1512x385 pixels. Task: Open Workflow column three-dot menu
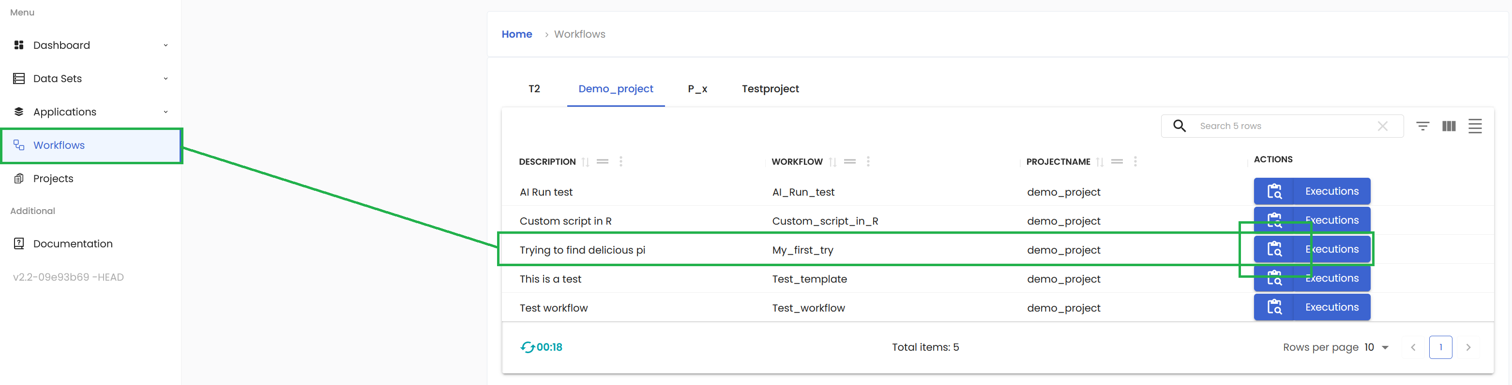point(868,162)
